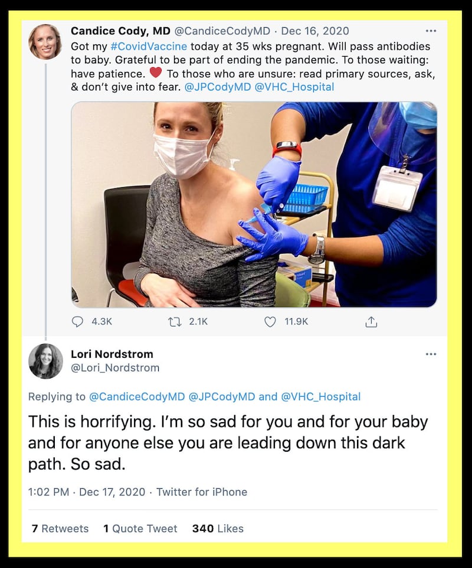Click the Dec 16, 2020 tweet date
472x568 pixels.
314,31
